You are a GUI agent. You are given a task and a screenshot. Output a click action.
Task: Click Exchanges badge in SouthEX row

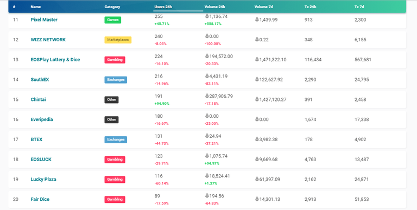click(x=116, y=80)
